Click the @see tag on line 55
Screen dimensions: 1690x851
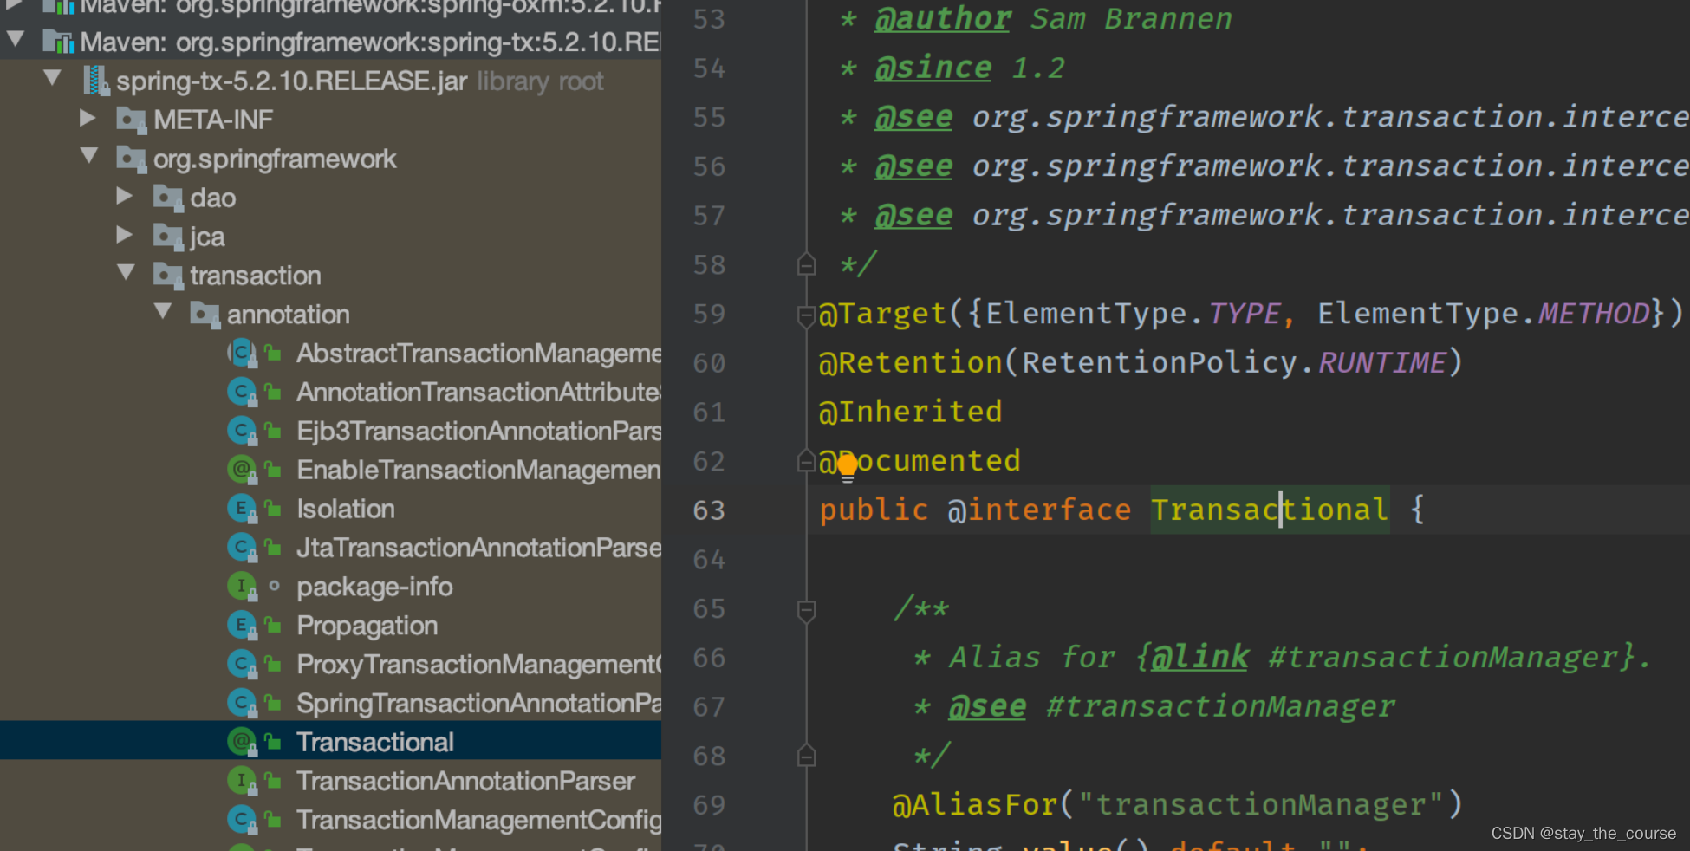[x=913, y=117]
